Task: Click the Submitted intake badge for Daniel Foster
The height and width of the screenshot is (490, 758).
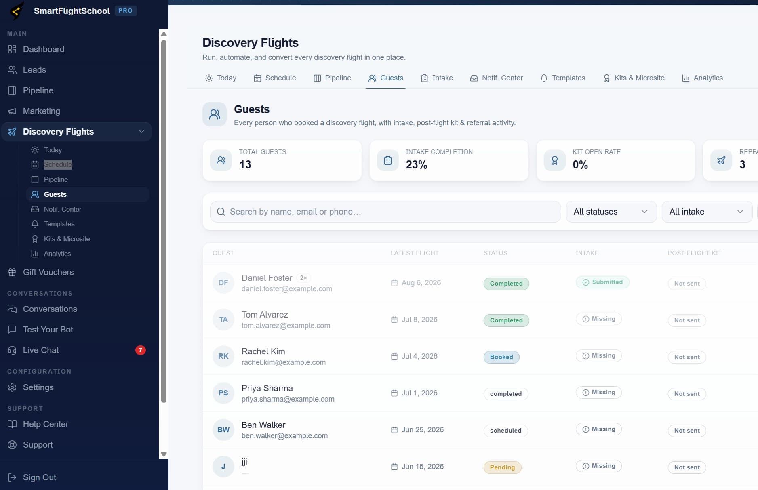Action: point(602,282)
